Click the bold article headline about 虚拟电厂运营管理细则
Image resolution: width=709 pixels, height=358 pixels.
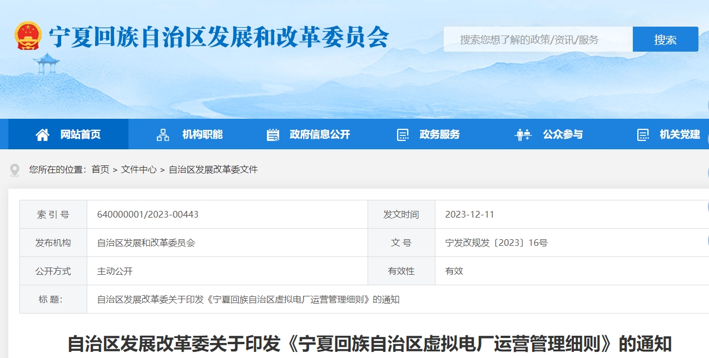(x=369, y=344)
